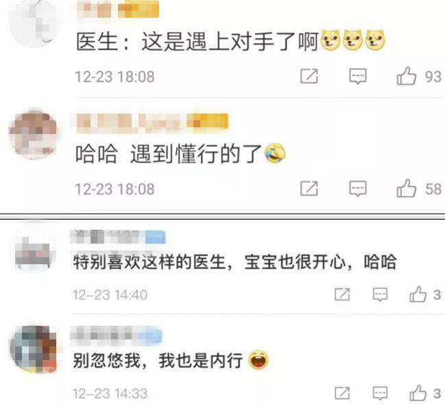The width and height of the screenshot is (445, 404).
Task: Open the first commenter's avatar
Action: 34,23
